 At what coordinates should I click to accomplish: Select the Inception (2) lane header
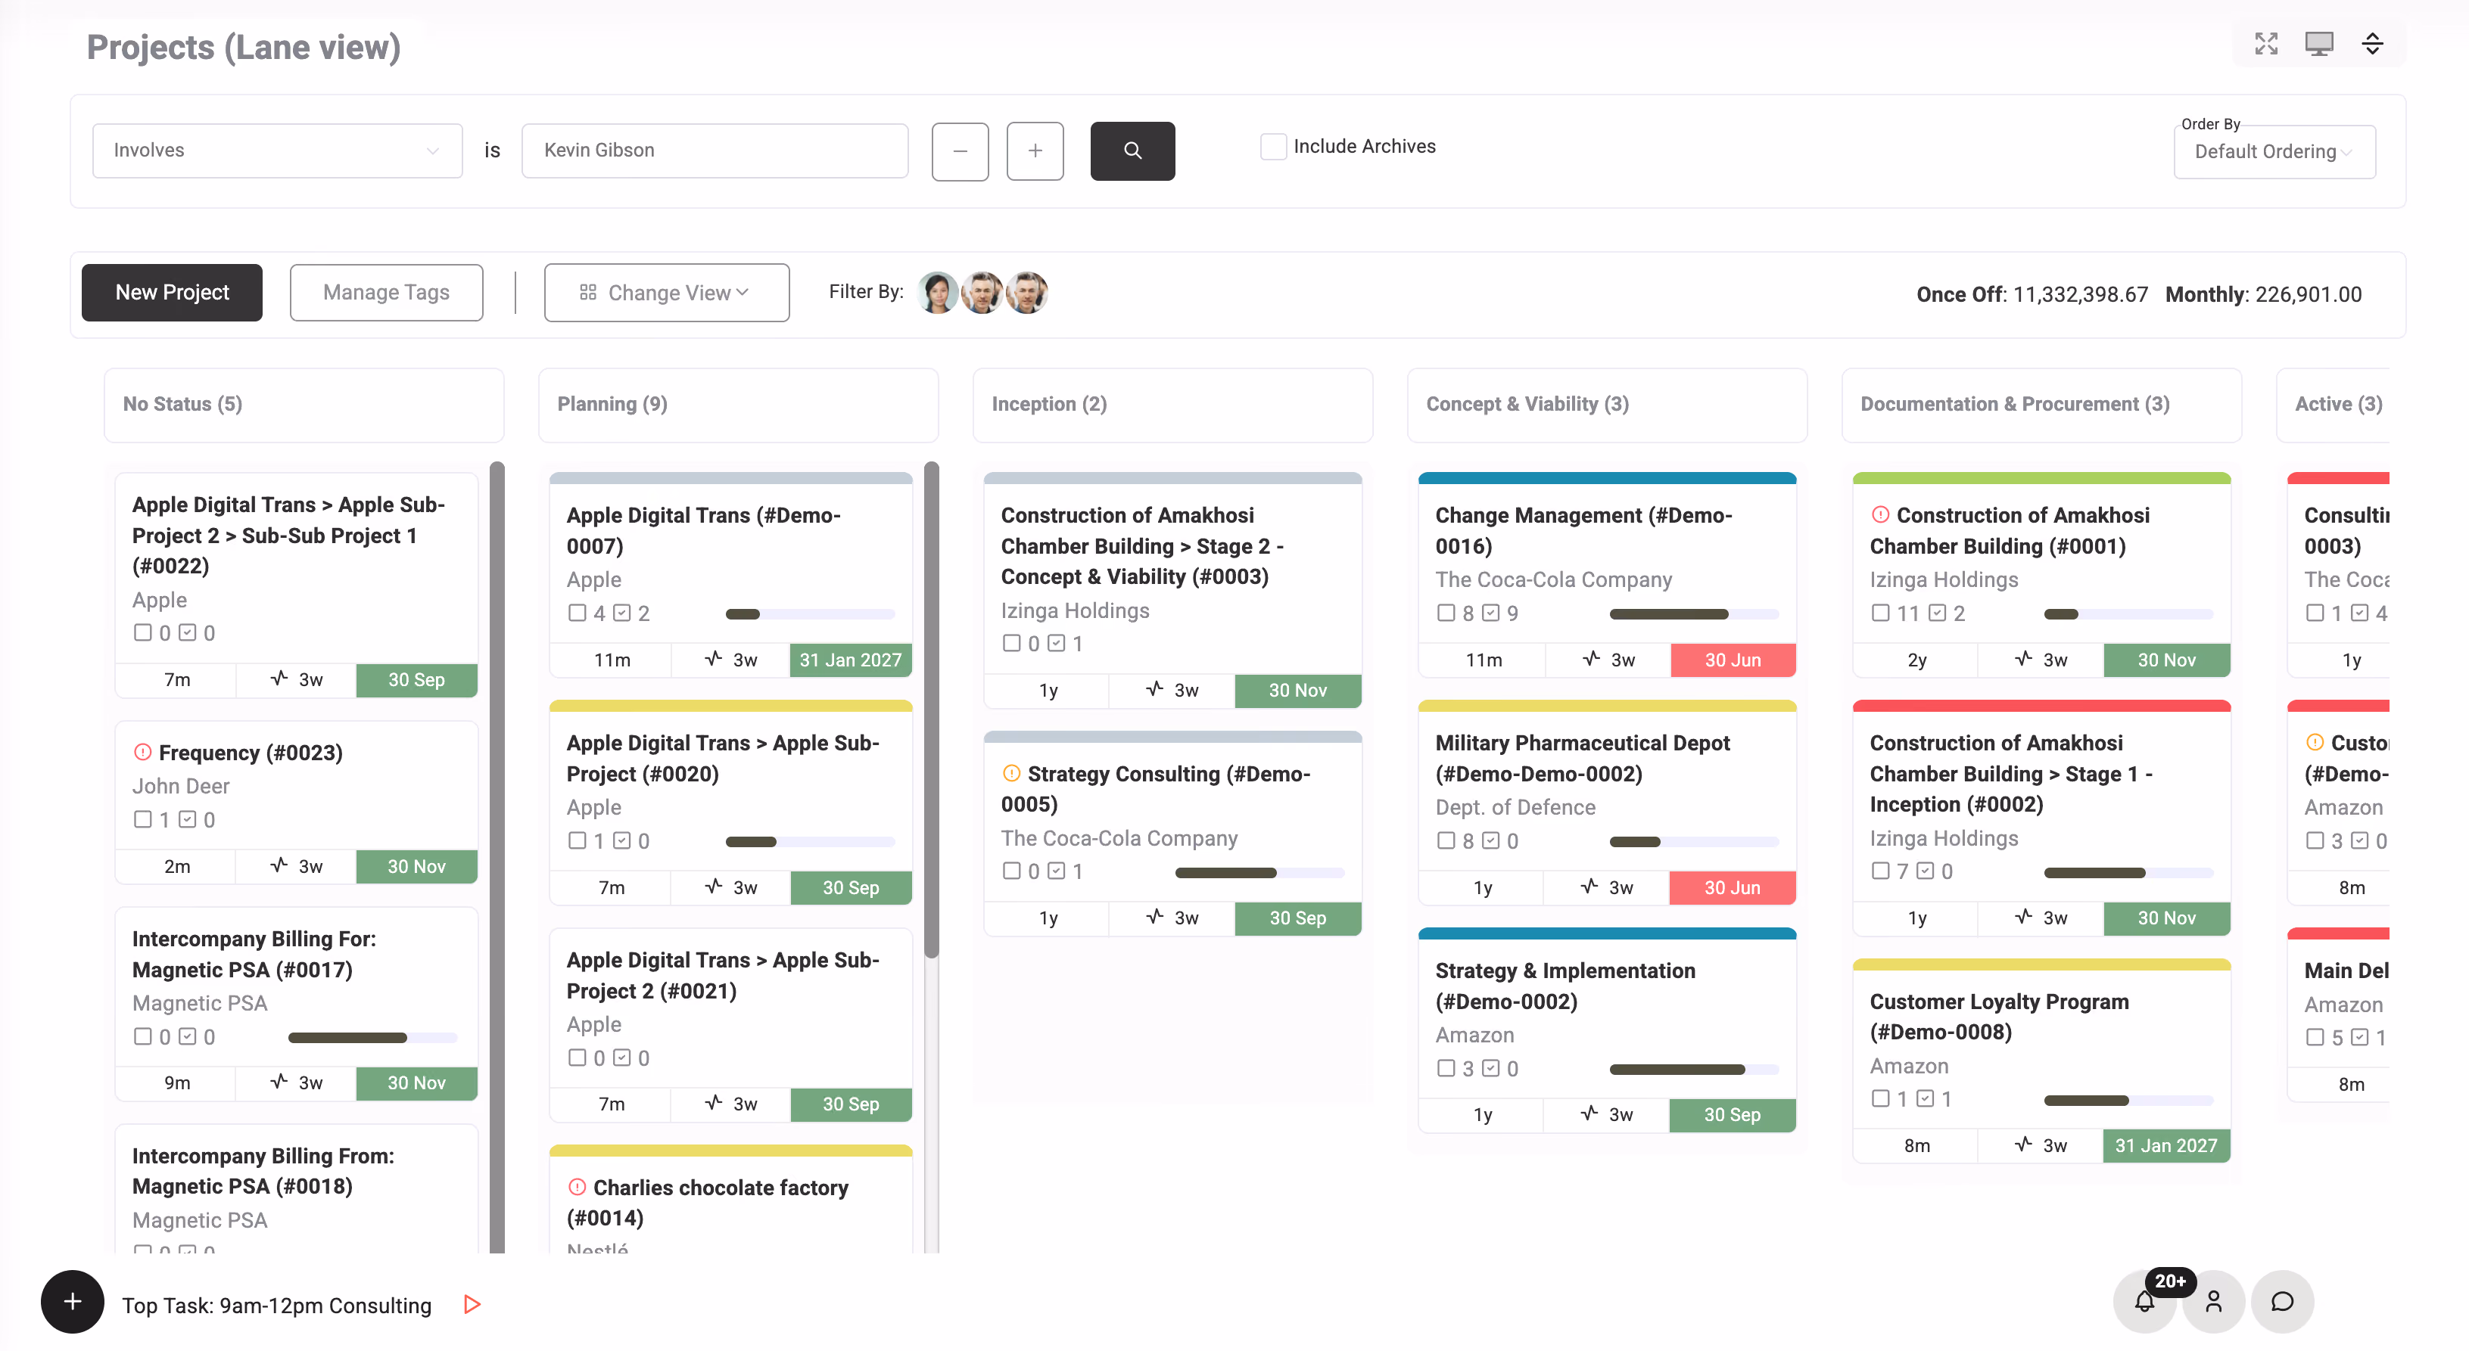(1172, 405)
